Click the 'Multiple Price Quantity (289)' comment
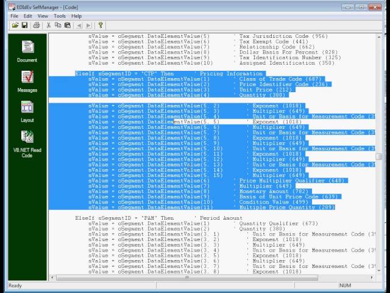The width and height of the screenshot is (390, 293). pos(287,208)
